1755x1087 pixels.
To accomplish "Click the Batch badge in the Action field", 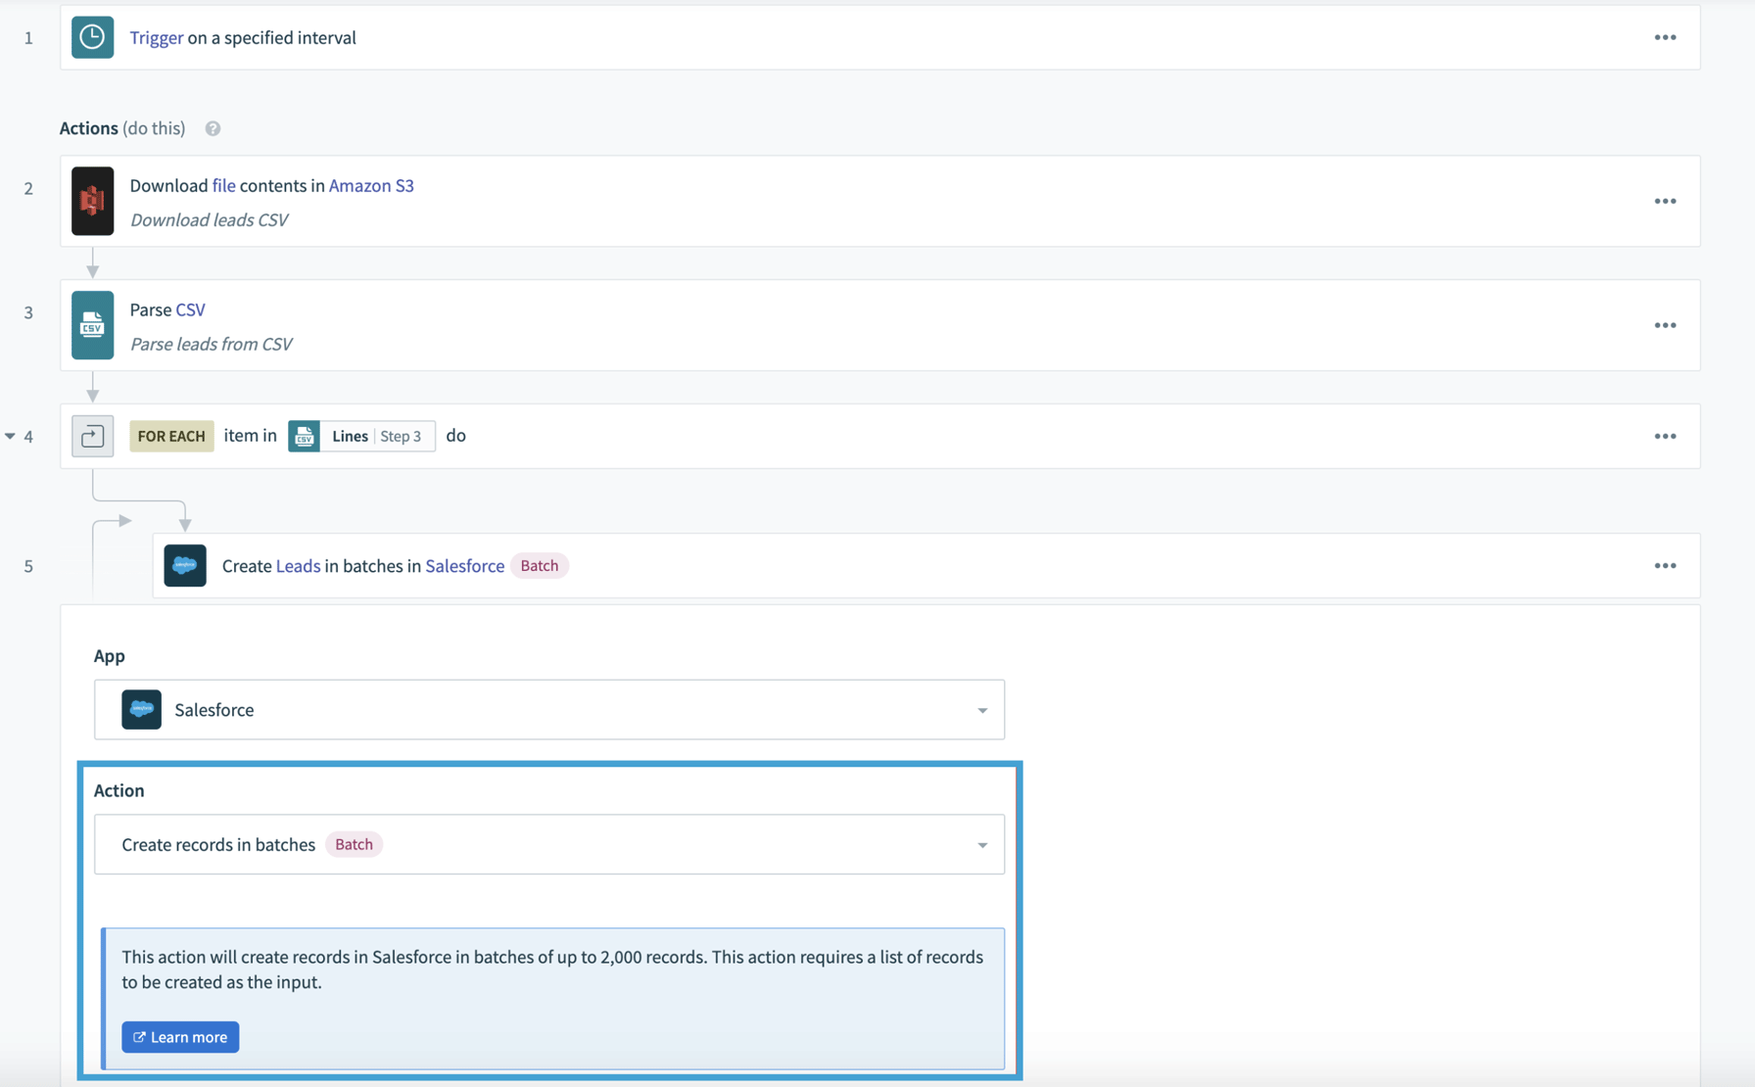I will coord(354,844).
